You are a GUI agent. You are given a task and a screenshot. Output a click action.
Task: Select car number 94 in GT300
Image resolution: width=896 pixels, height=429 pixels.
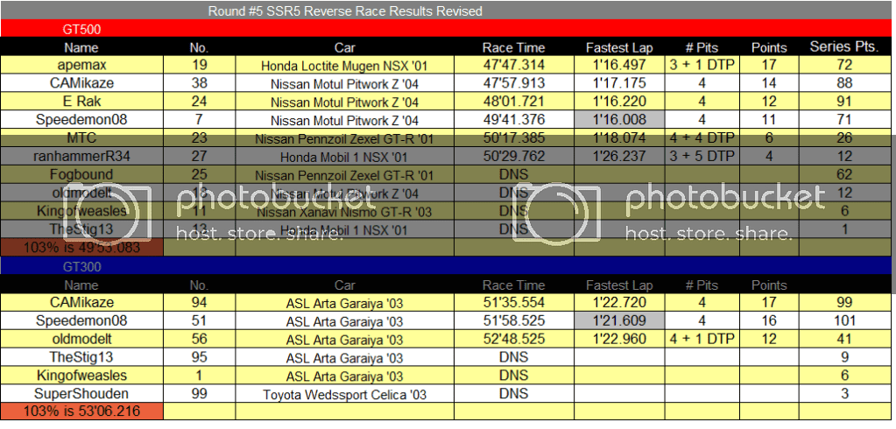tap(199, 302)
